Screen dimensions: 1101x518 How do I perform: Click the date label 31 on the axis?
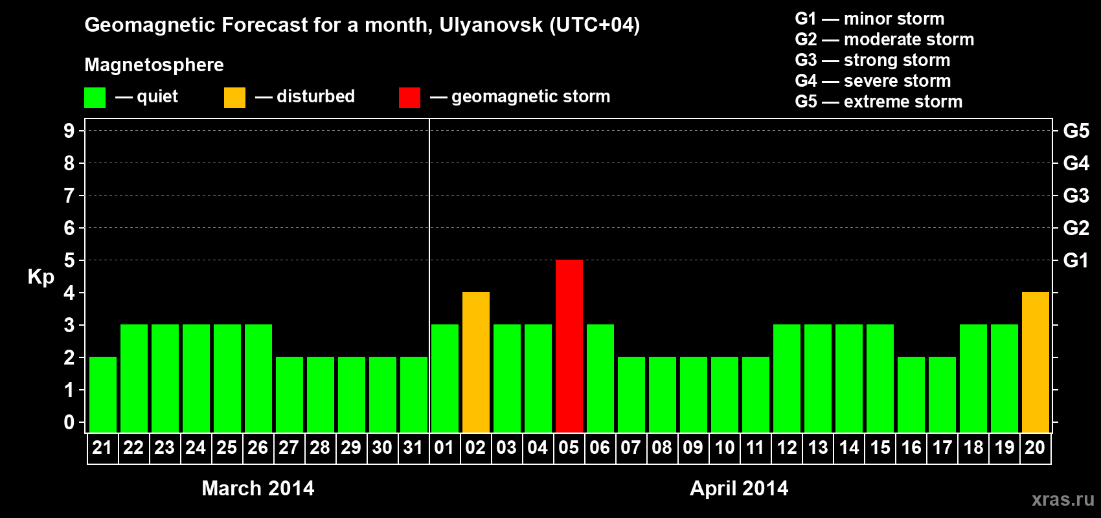[x=413, y=448]
